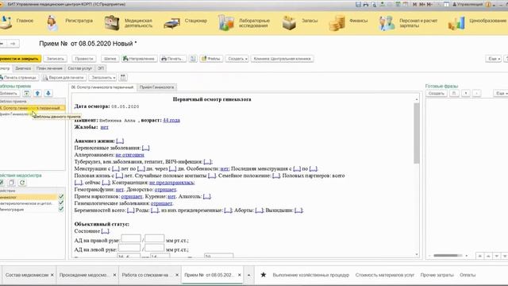Open the Ценообразование chart icon
The height and width of the screenshot is (286, 508).
[x=456, y=23]
